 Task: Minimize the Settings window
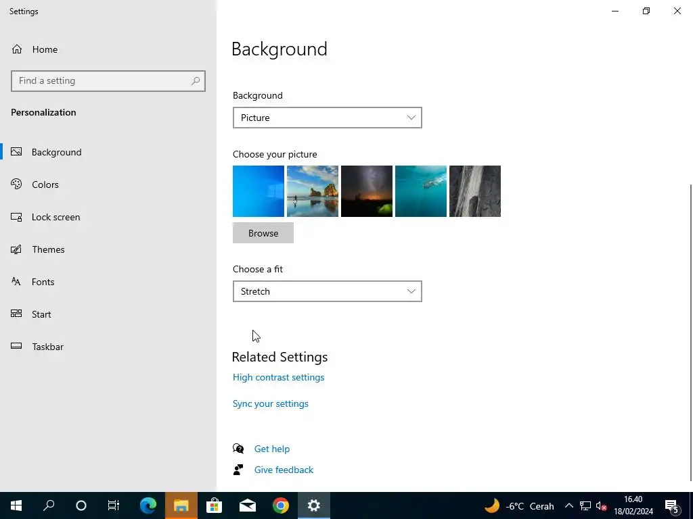[x=615, y=11]
